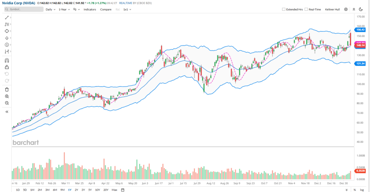
Task: Click the Max time range button
Action: (x=115, y=190)
